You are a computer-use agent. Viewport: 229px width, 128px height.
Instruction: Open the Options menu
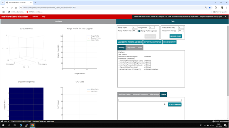35,17
